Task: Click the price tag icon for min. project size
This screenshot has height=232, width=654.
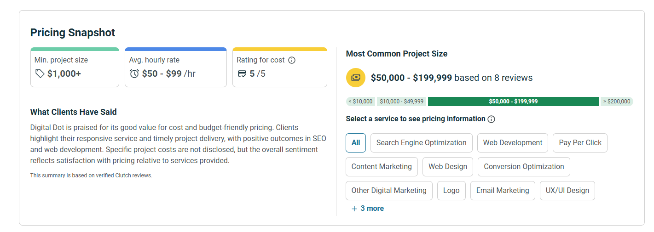Action: click(x=40, y=74)
